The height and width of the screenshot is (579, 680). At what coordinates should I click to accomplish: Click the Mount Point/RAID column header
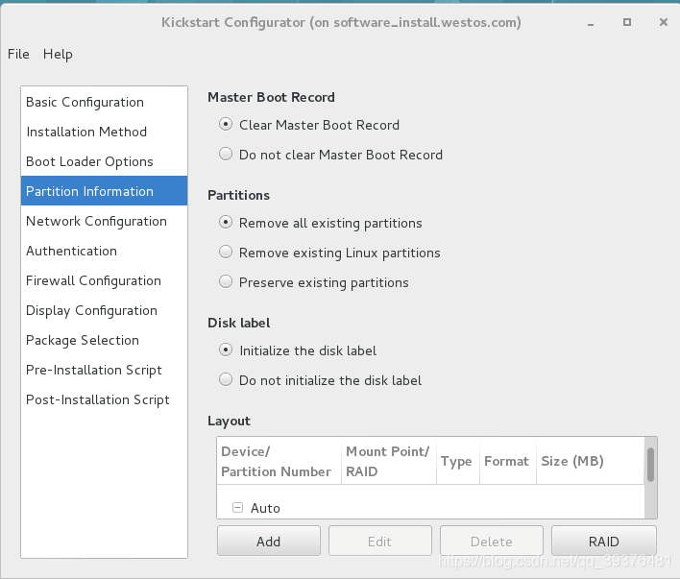[389, 461]
